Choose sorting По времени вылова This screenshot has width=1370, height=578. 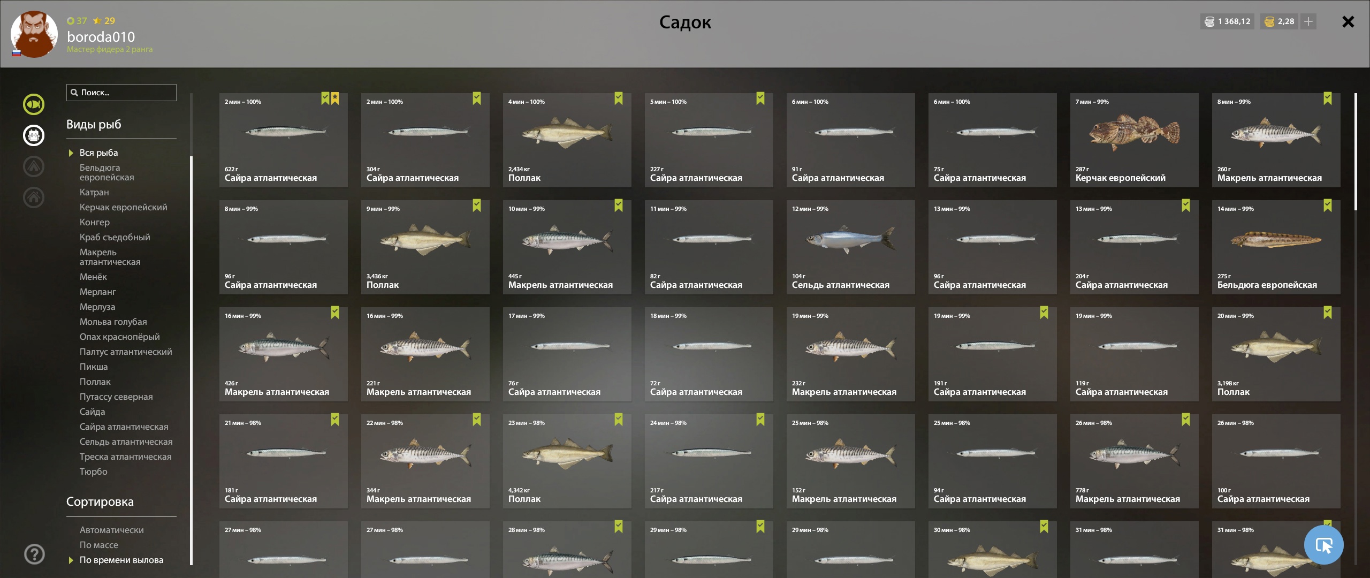click(x=121, y=560)
